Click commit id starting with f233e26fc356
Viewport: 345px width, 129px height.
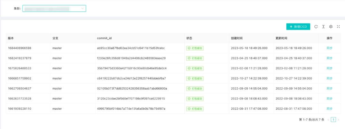point(131,58)
